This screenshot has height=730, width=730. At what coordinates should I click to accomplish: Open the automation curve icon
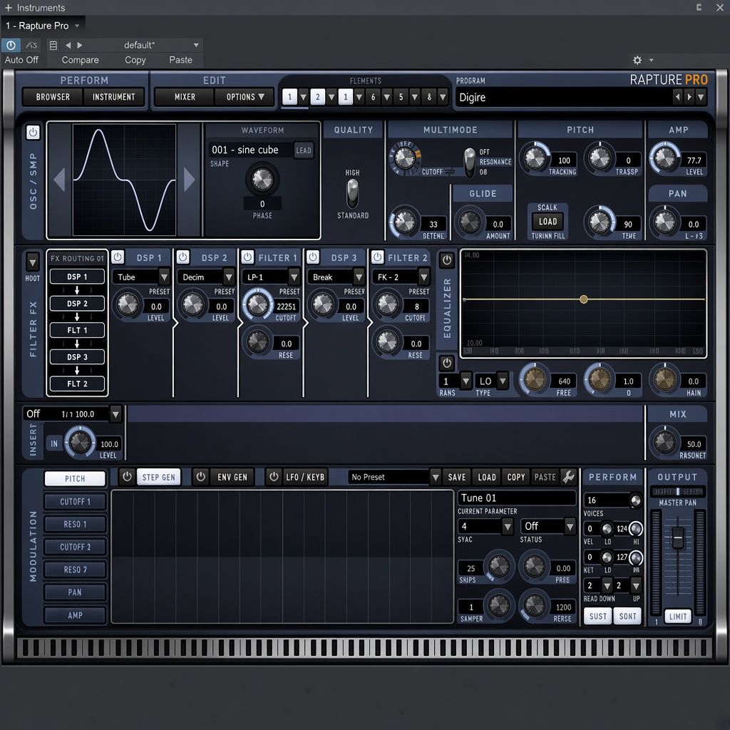31,45
